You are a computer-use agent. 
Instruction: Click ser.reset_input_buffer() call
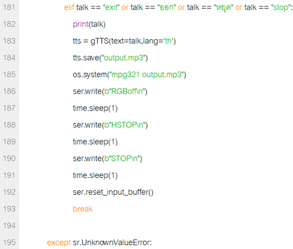pyautogui.click(x=113, y=192)
